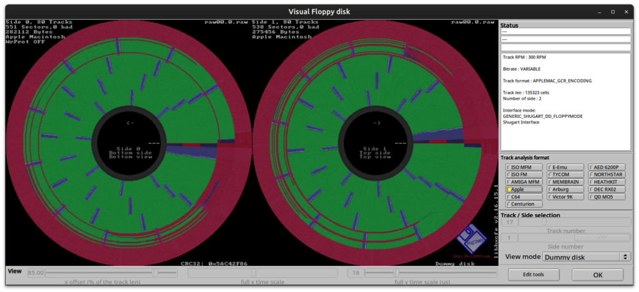Enable the Victor 9K format
Image resolution: width=639 pixels, height=292 pixels.
tap(565, 197)
